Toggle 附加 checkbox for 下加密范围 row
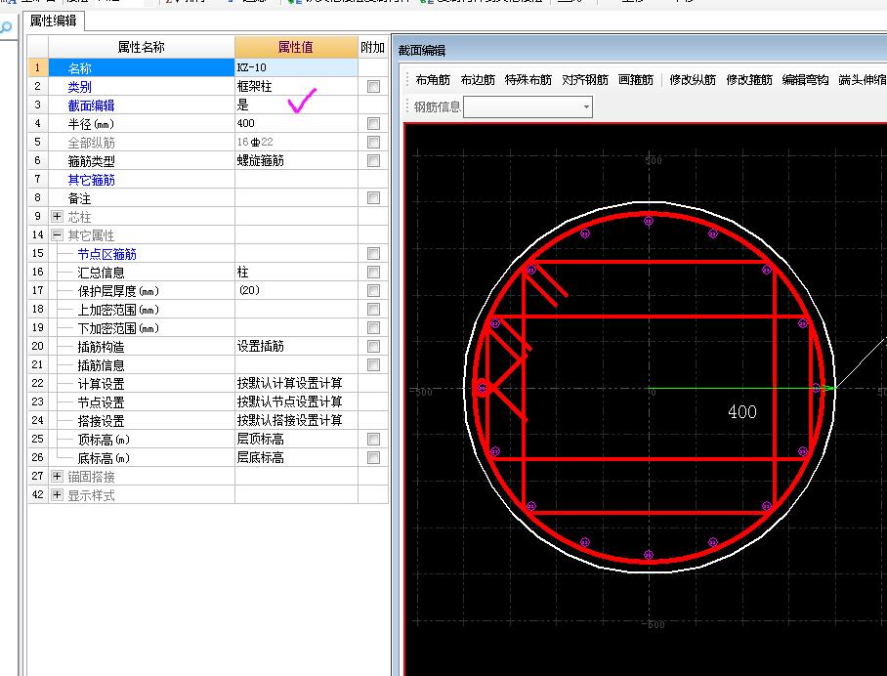This screenshot has height=676, width=887. point(373,327)
